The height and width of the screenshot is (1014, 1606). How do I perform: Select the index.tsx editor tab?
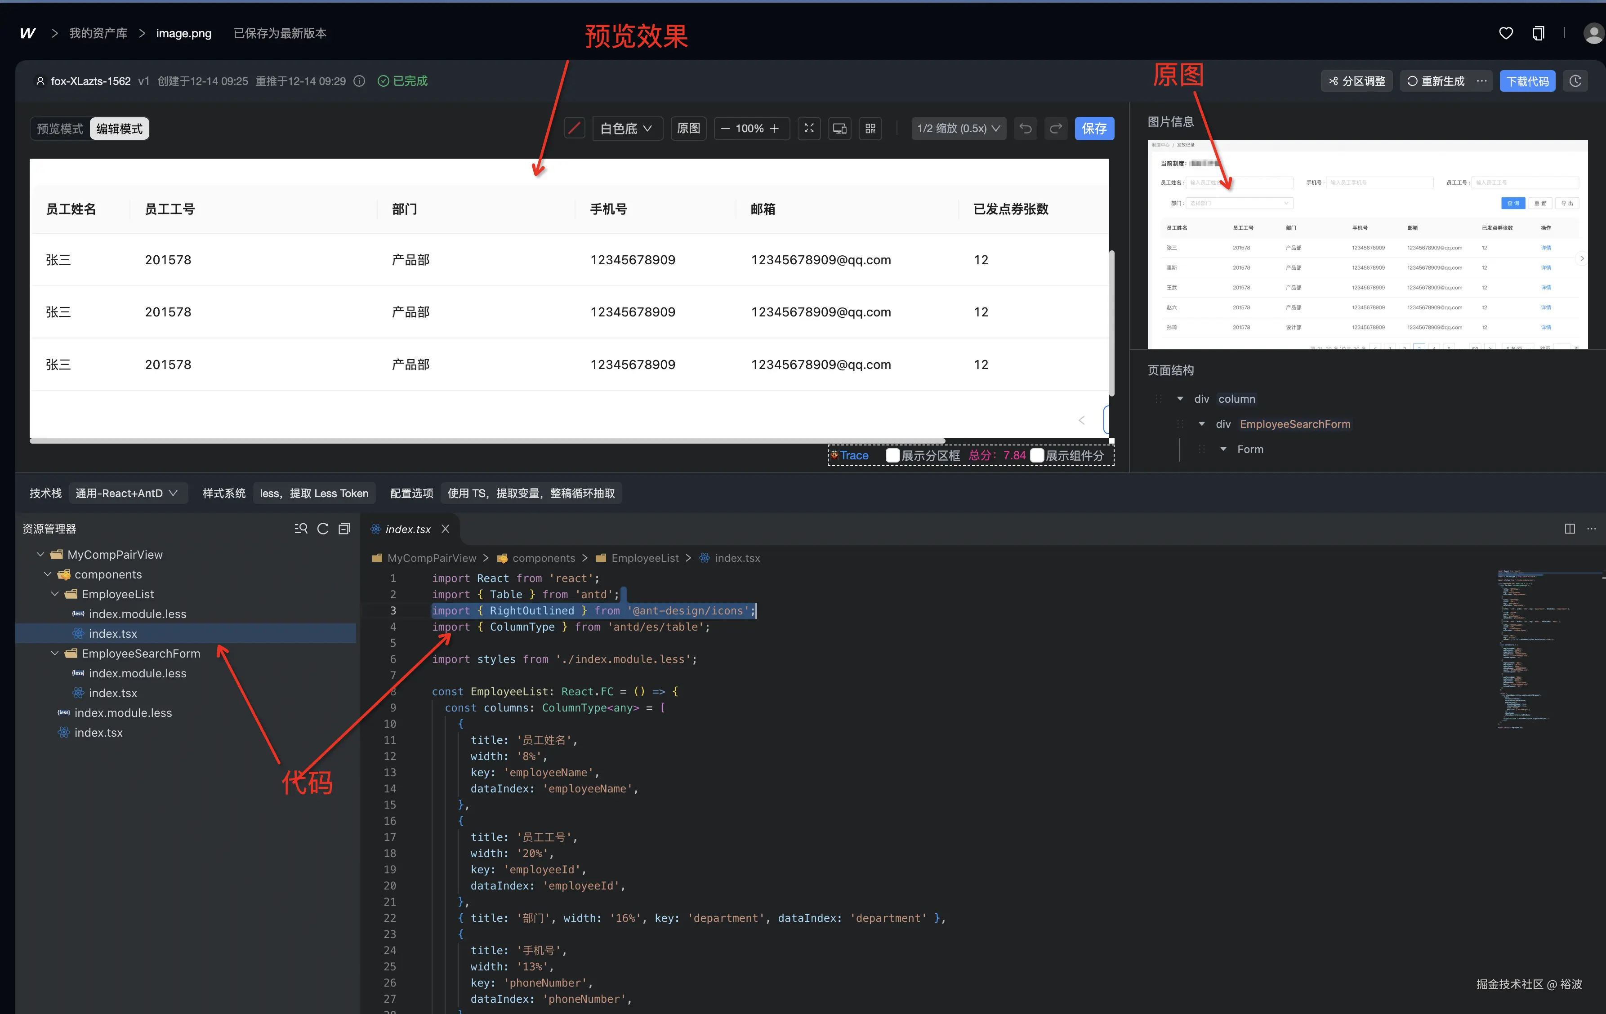click(x=407, y=529)
